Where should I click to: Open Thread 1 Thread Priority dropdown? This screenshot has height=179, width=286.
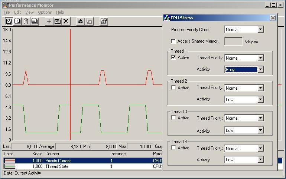(x=261, y=58)
